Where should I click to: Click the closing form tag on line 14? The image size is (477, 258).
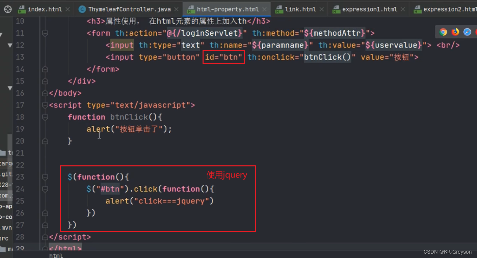tap(103, 69)
